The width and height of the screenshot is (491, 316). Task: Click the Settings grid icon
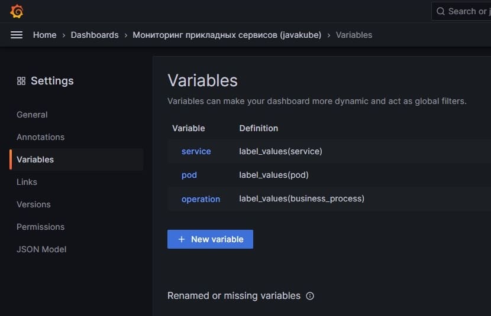pyautogui.click(x=21, y=82)
